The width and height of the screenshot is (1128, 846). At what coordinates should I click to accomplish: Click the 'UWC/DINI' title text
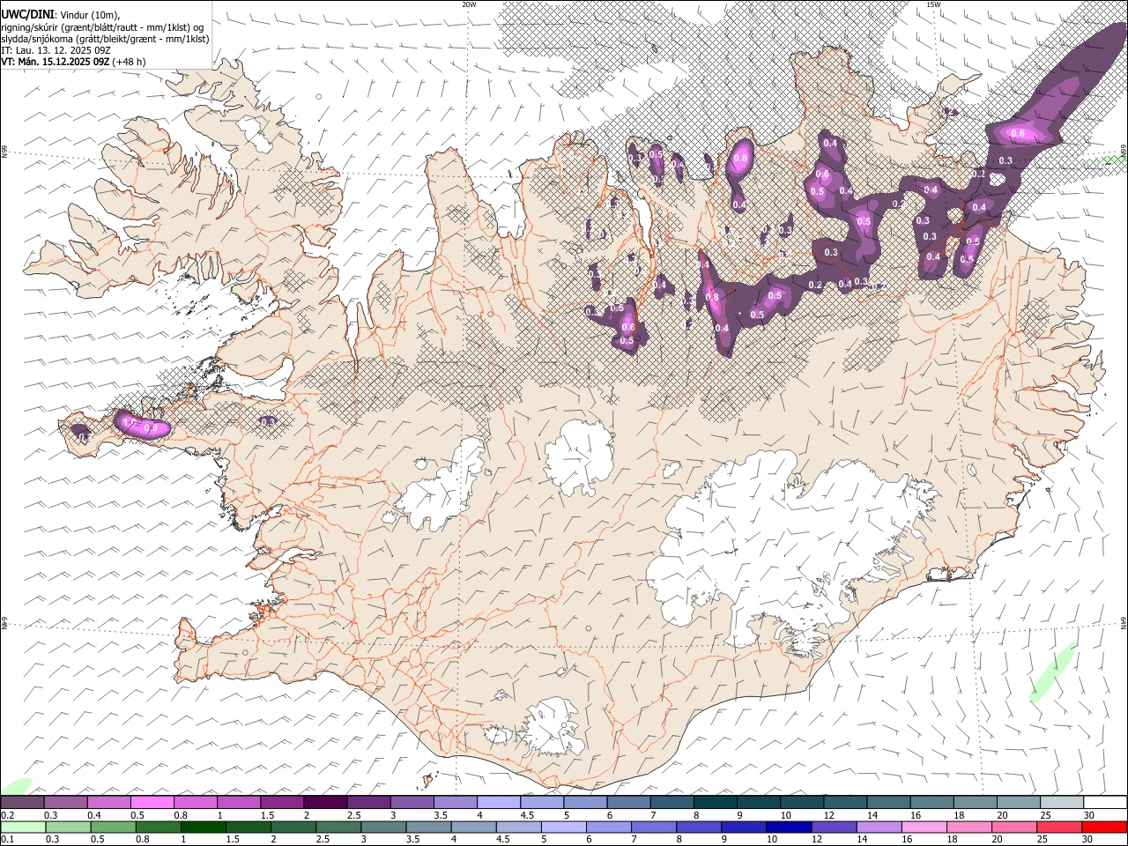(x=26, y=15)
